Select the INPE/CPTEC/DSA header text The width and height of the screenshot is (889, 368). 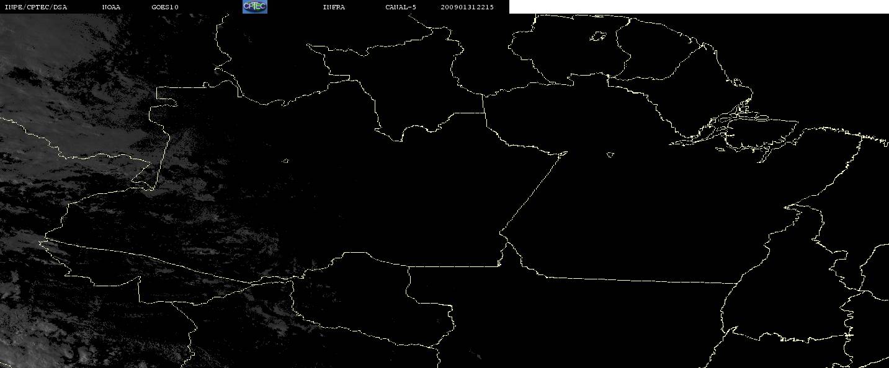click(x=35, y=7)
